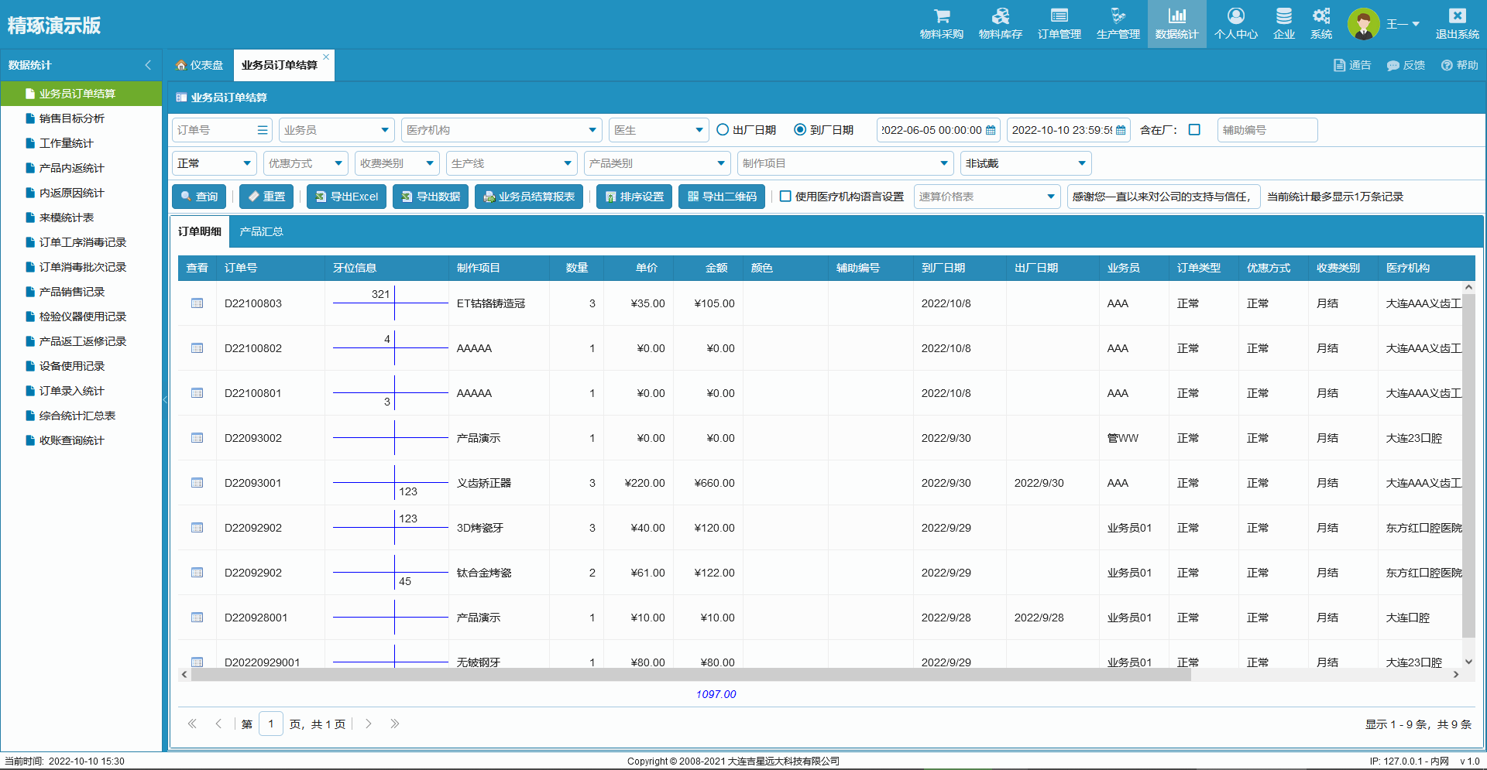Select the 出厂日期 radio button
The width and height of the screenshot is (1487, 770).
(x=723, y=130)
